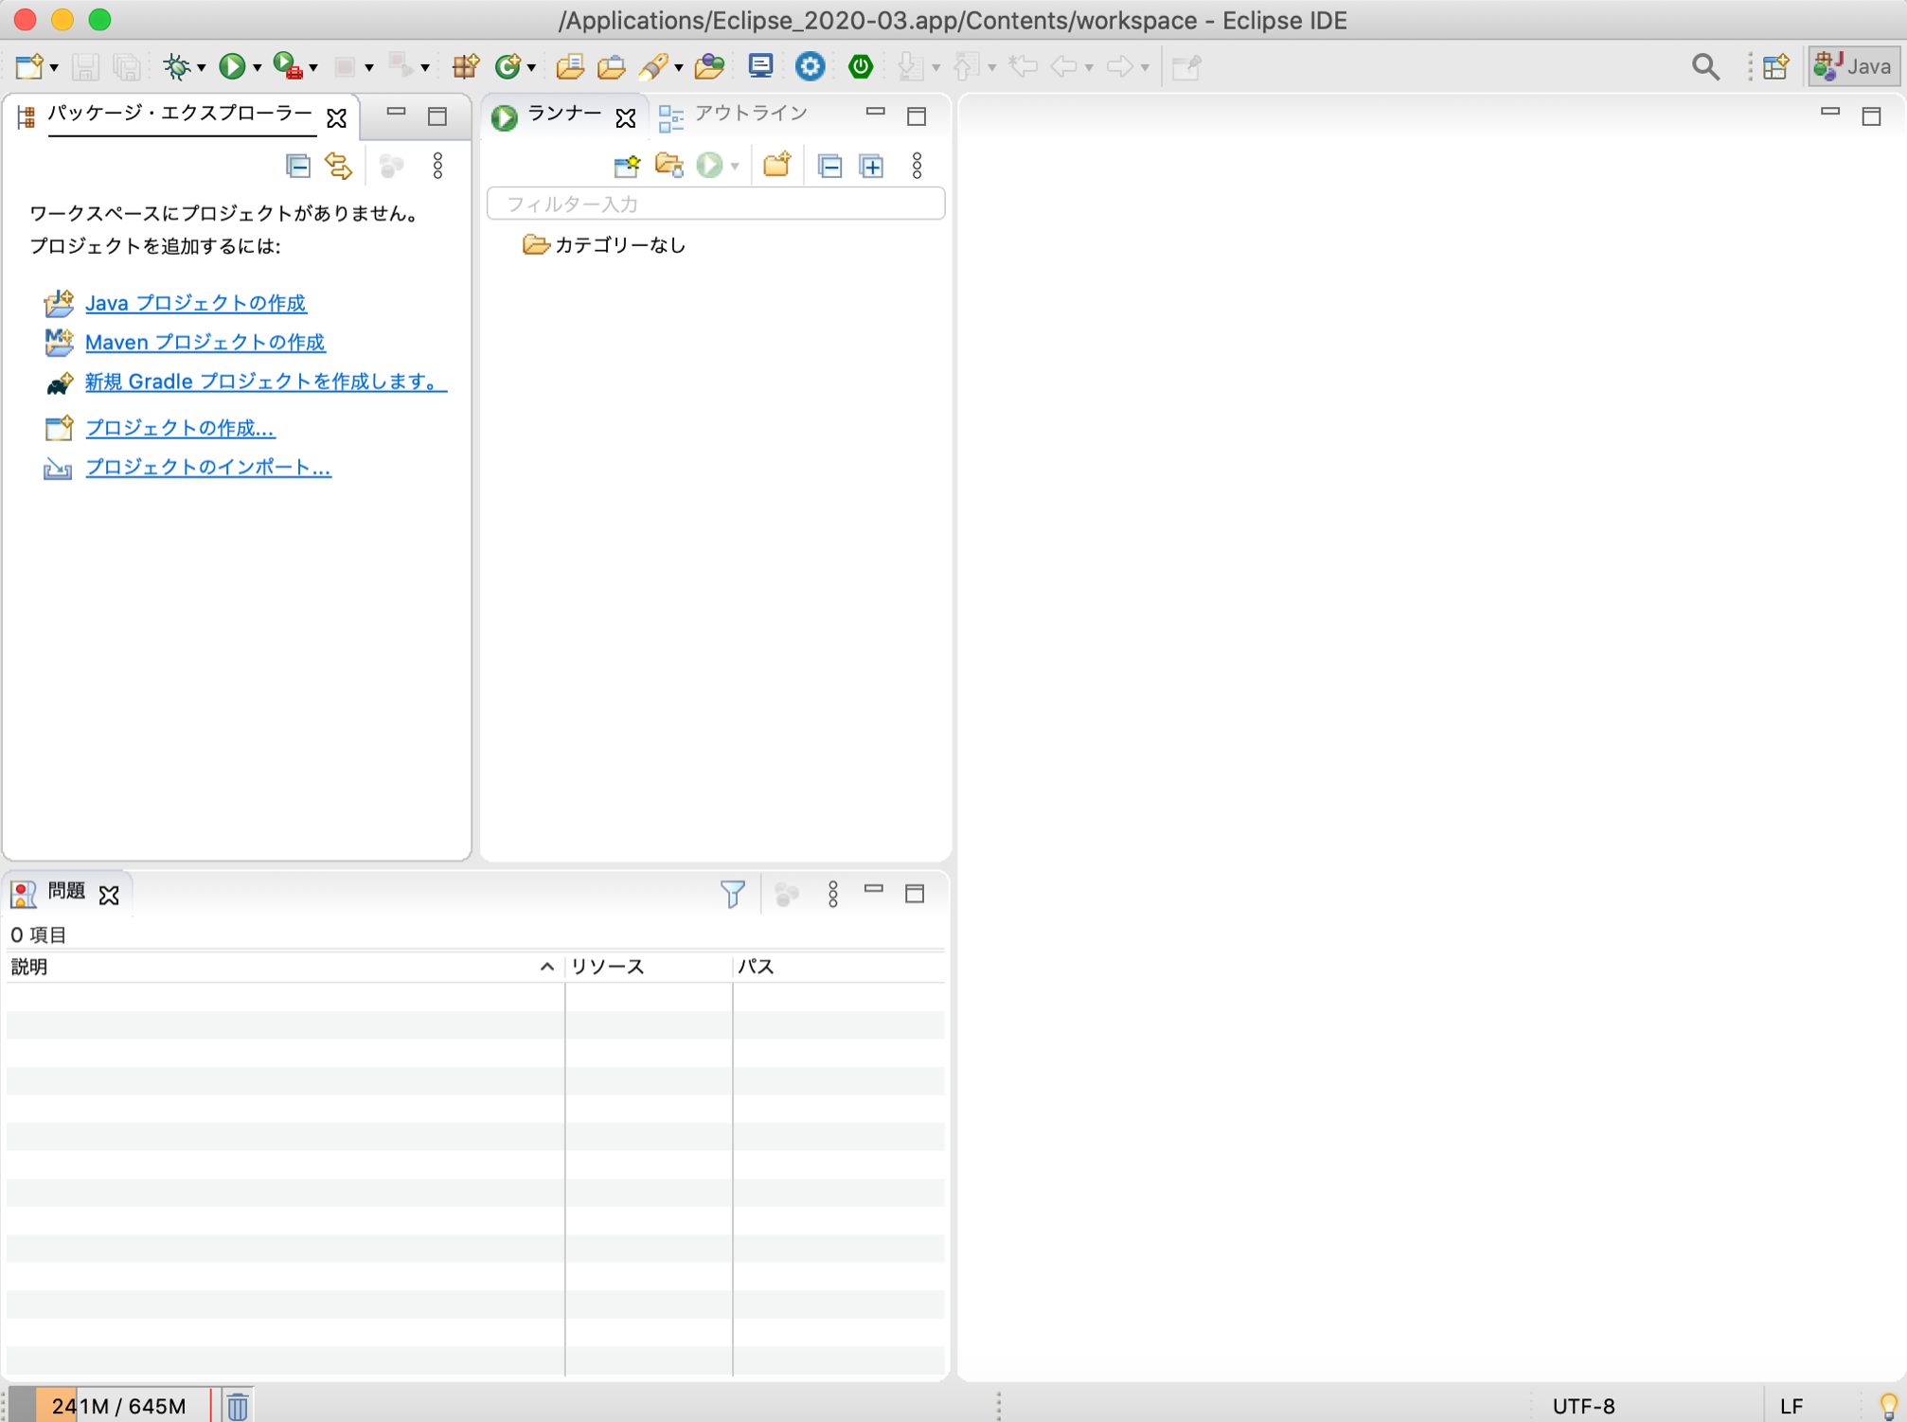Image resolution: width=1907 pixels, height=1422 pixels.
Task: Click the magnifier Quick Access search icon
Action: [x=1705, y=67]
